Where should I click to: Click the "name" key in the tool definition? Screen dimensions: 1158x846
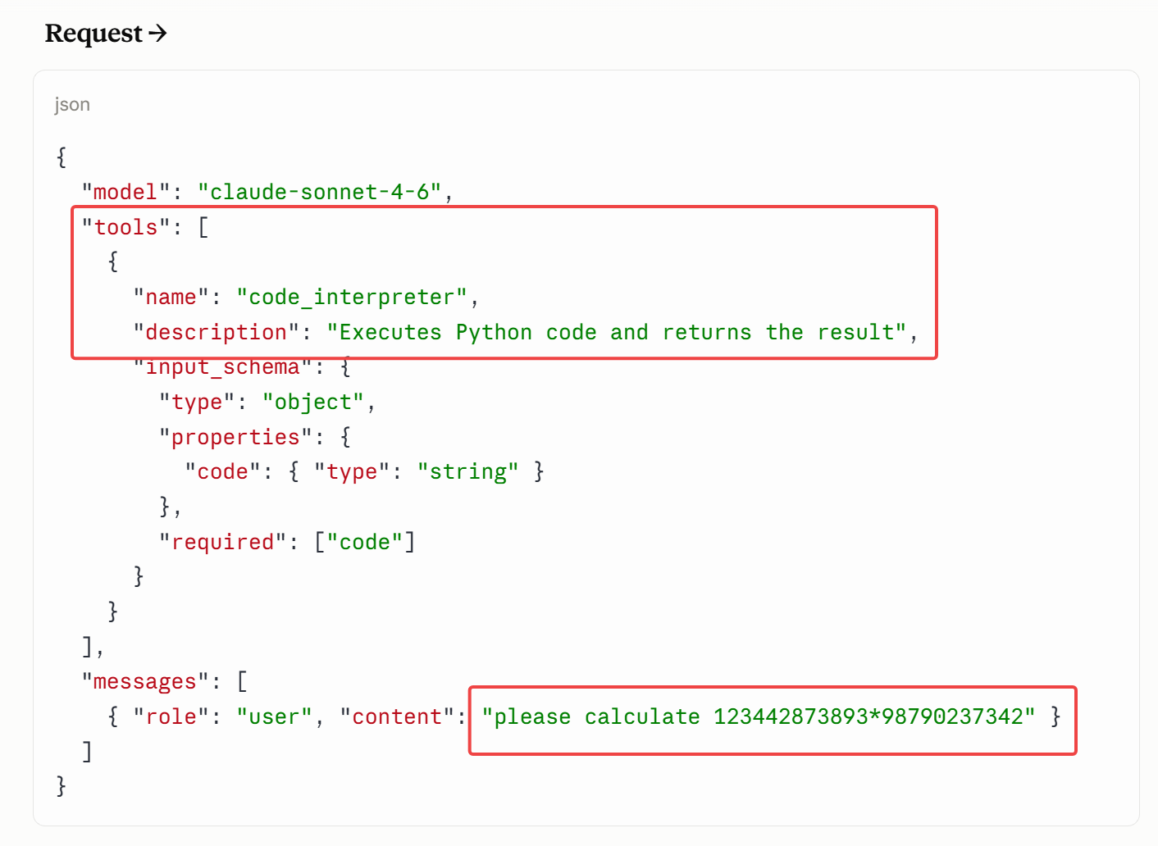tap(171, 297)
